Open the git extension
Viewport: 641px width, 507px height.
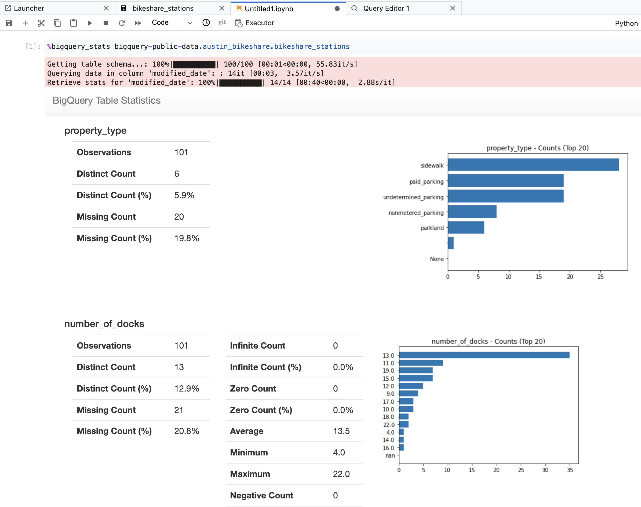221,23
